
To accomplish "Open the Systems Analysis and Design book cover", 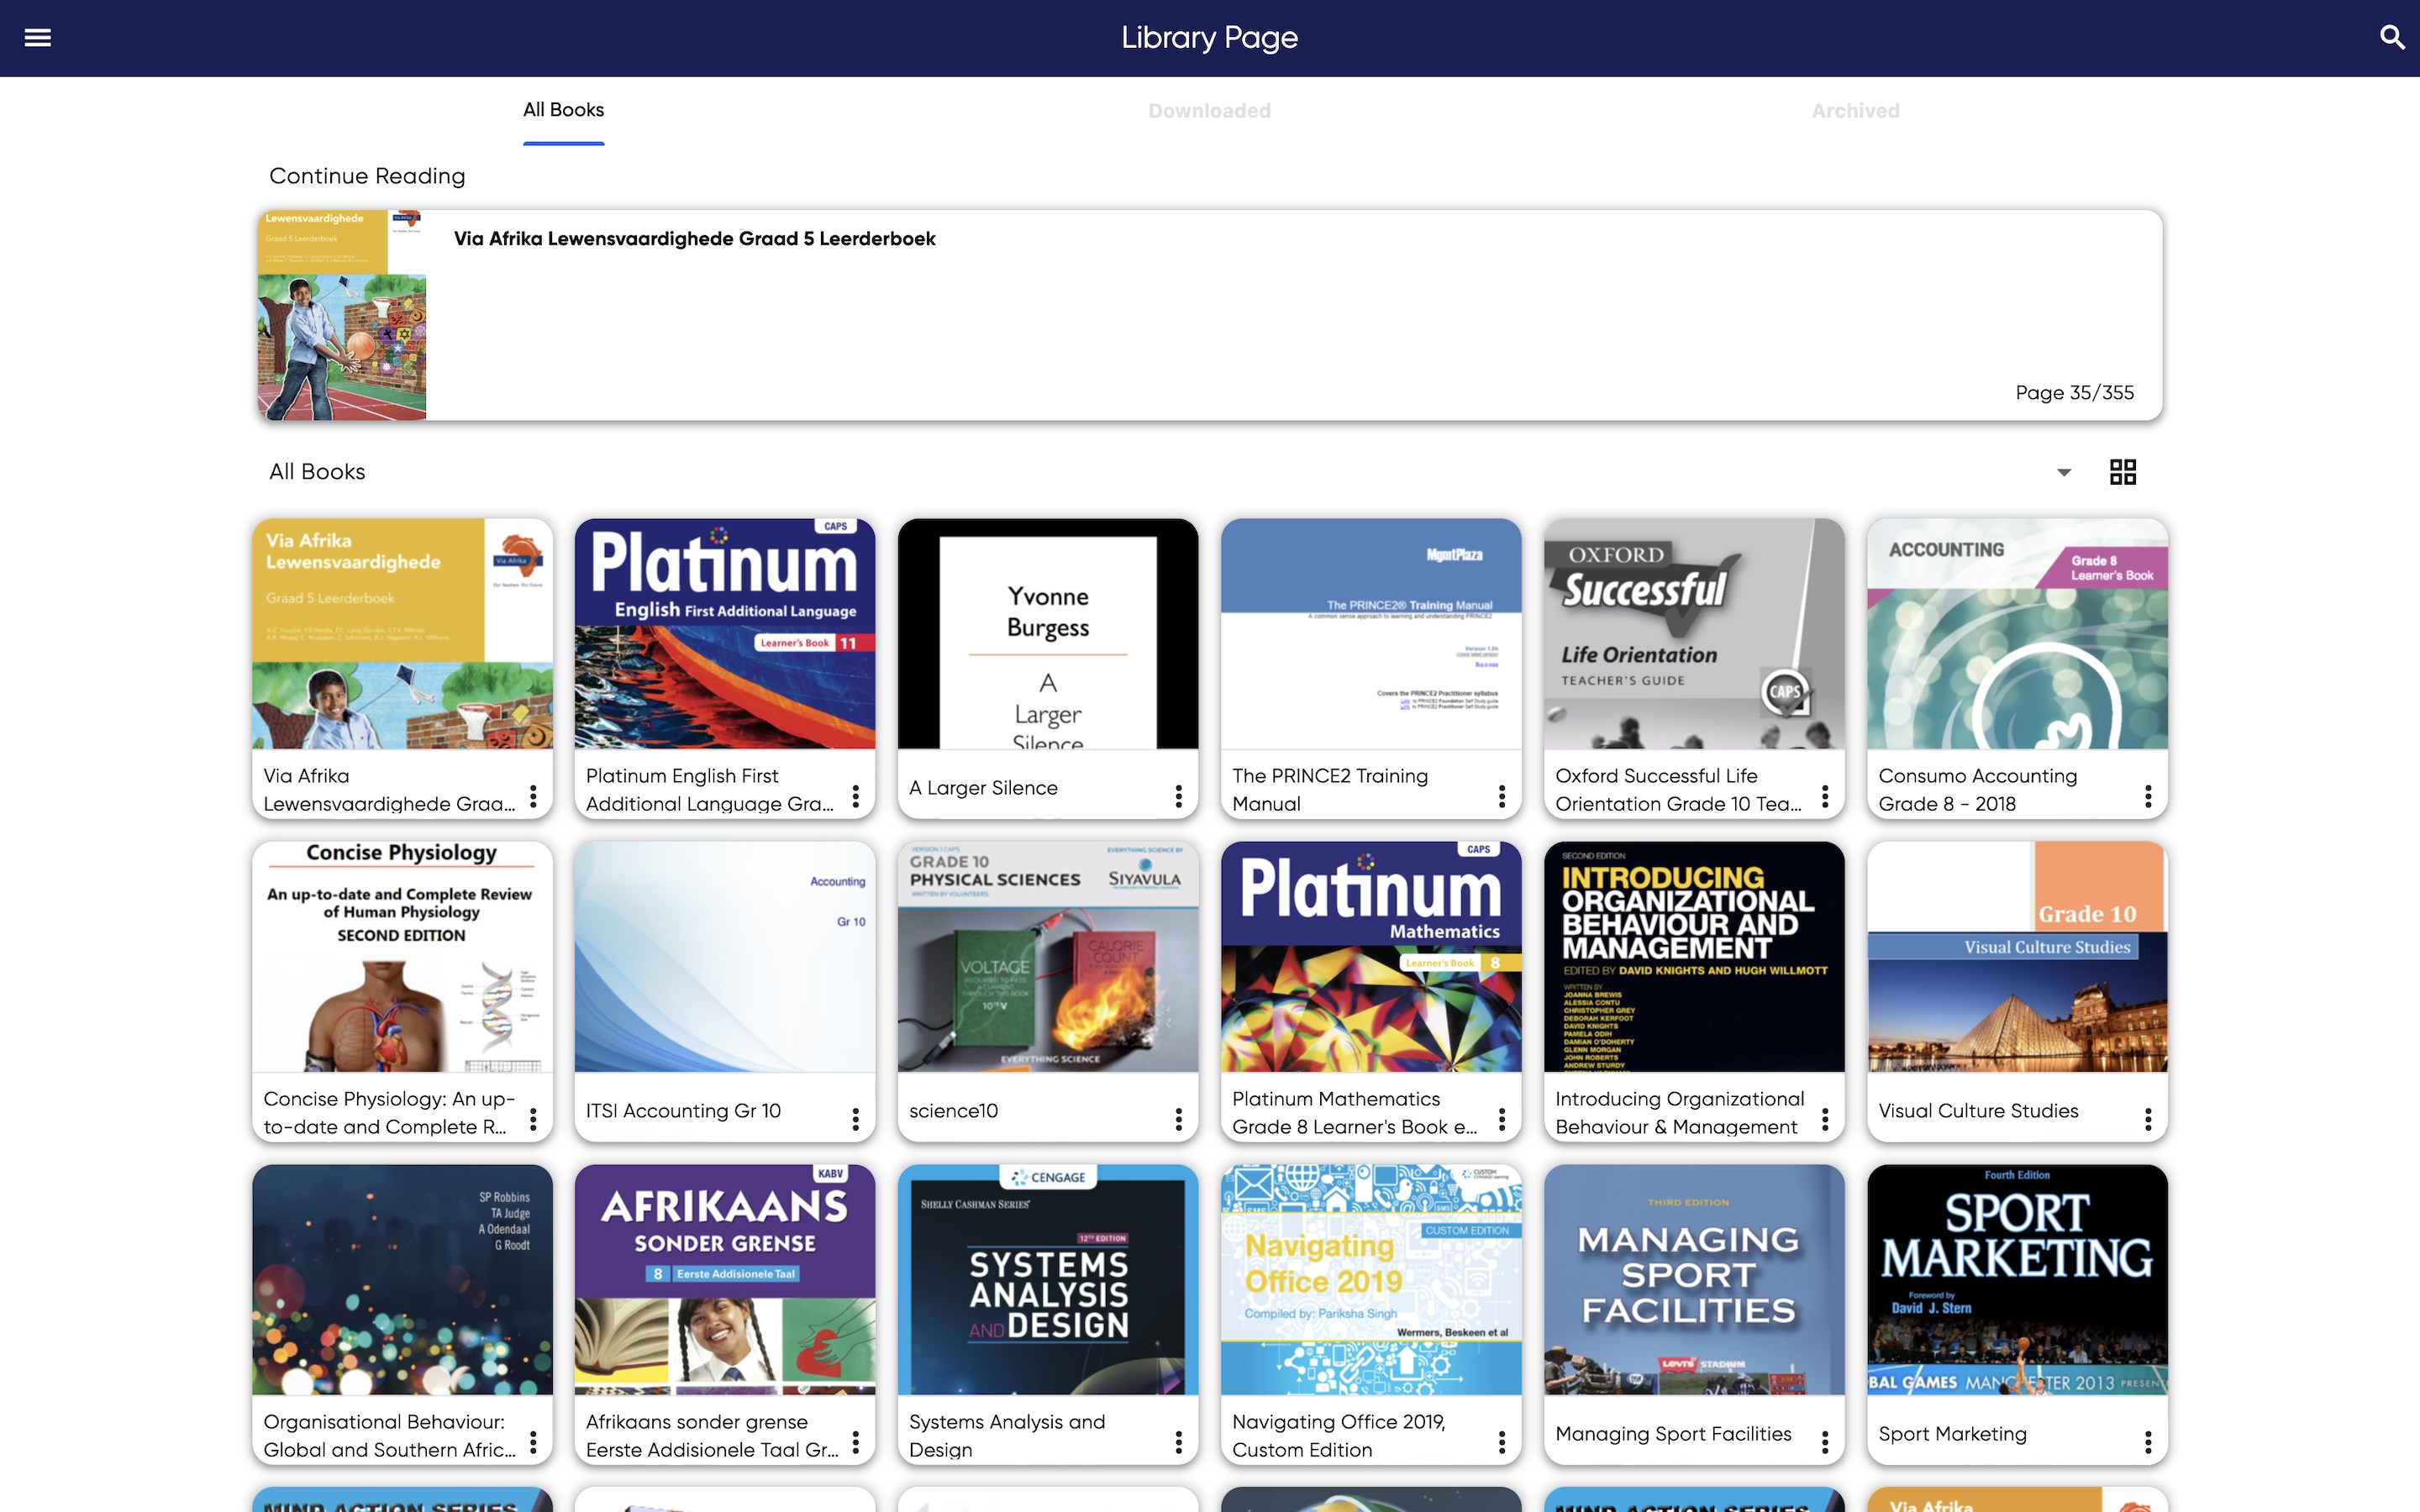I will click(x=1047, y=1279).
